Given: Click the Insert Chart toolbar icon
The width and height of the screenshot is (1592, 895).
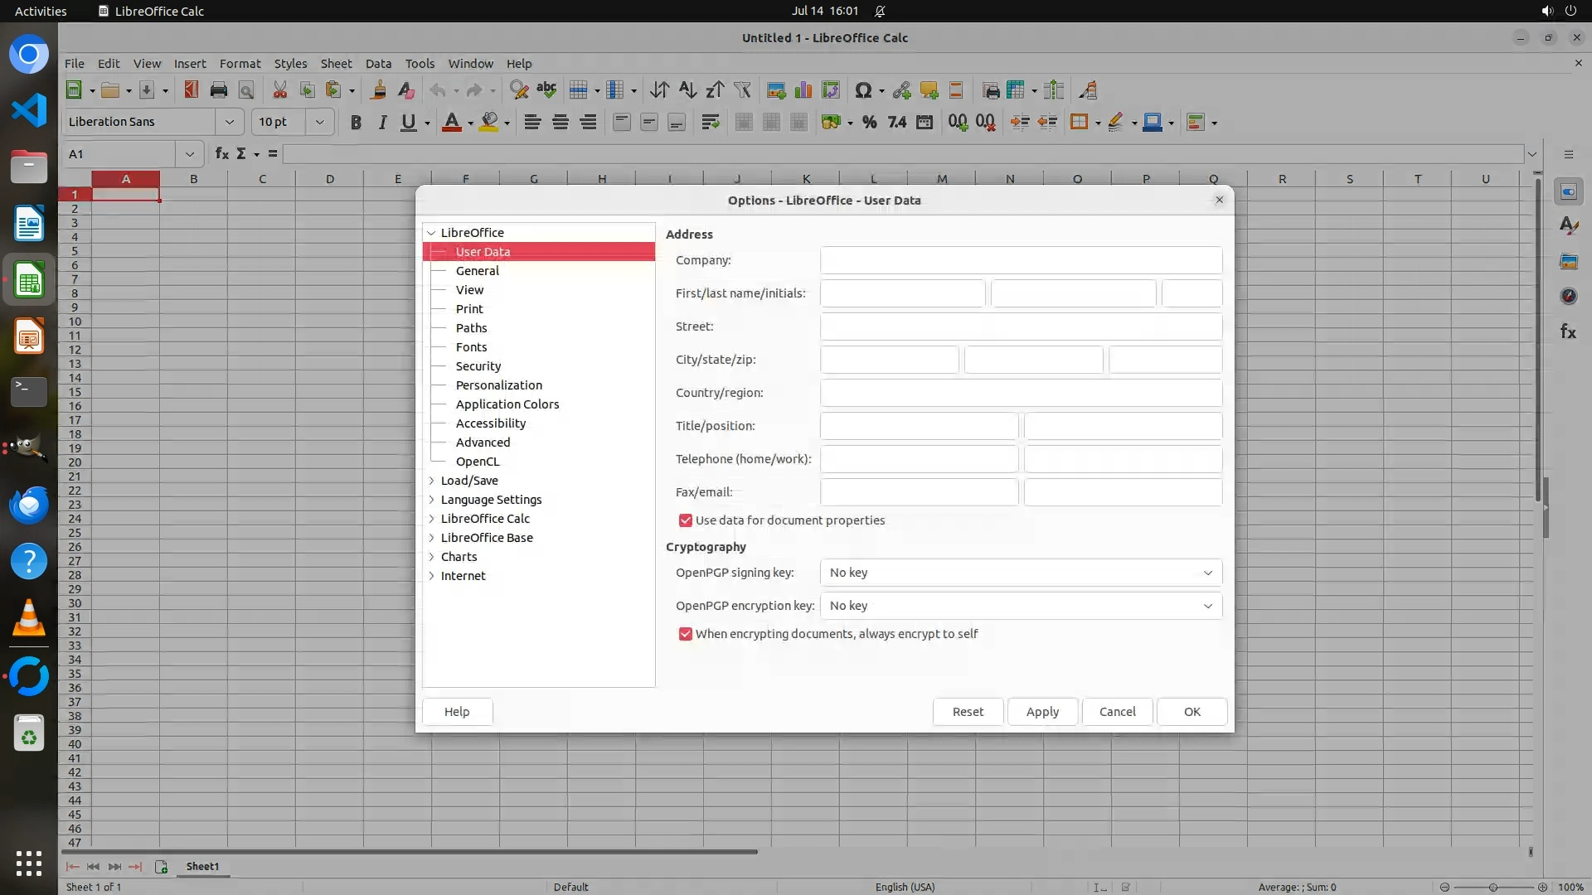Looking at the screenshot, I should tap(803, 90).
